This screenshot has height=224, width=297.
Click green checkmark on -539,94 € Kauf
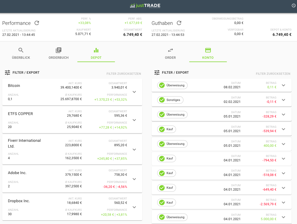coord(162,129)
